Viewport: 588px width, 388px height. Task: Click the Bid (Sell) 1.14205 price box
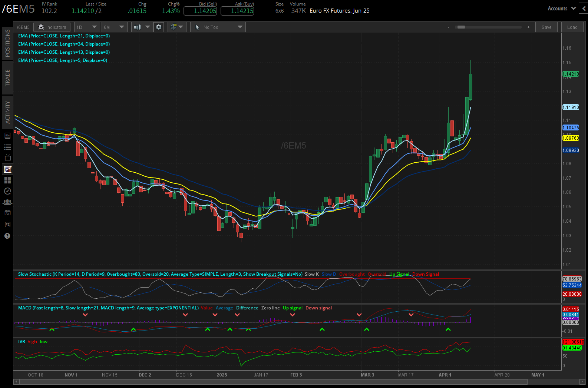point(200,11)
